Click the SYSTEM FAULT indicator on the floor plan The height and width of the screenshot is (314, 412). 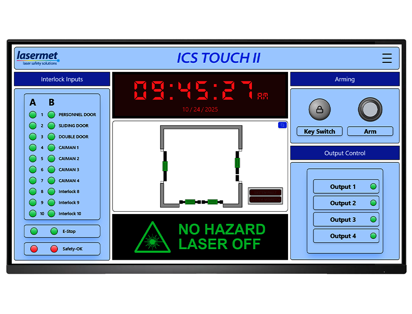click(265, 192)
